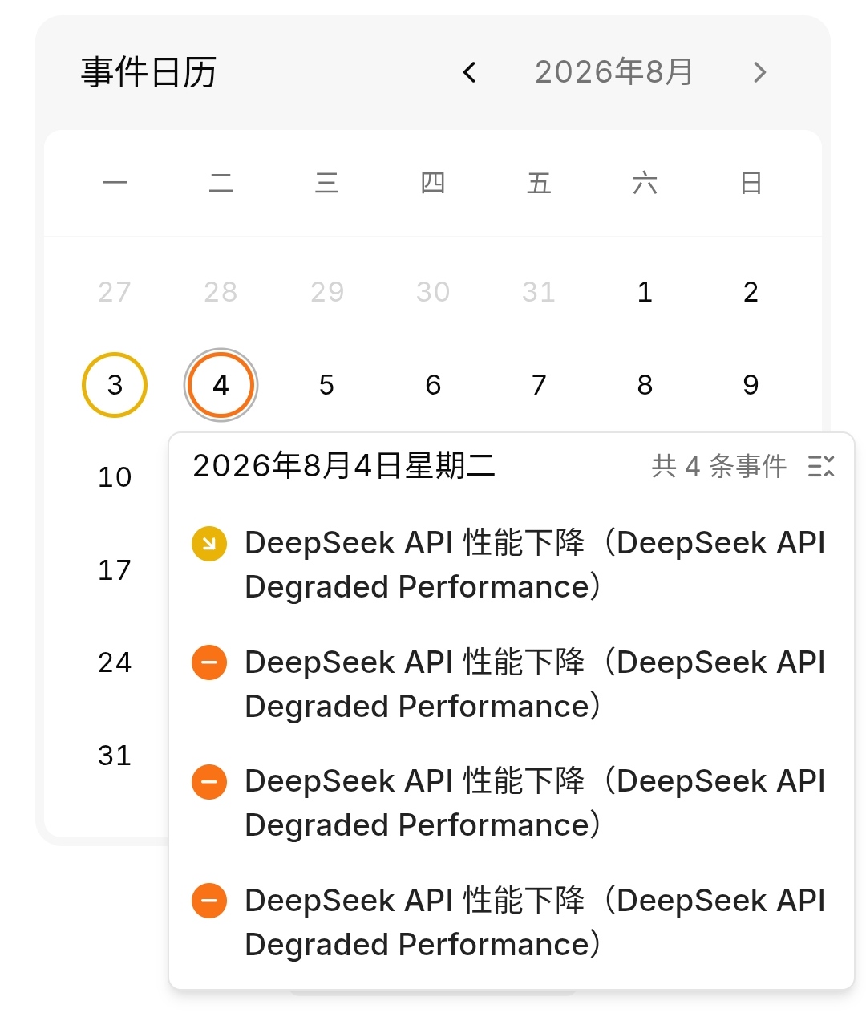Select date 9 in calendar

[x=751, y=385]
